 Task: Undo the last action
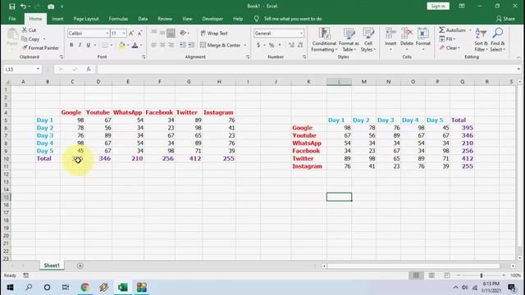[23, 7]
